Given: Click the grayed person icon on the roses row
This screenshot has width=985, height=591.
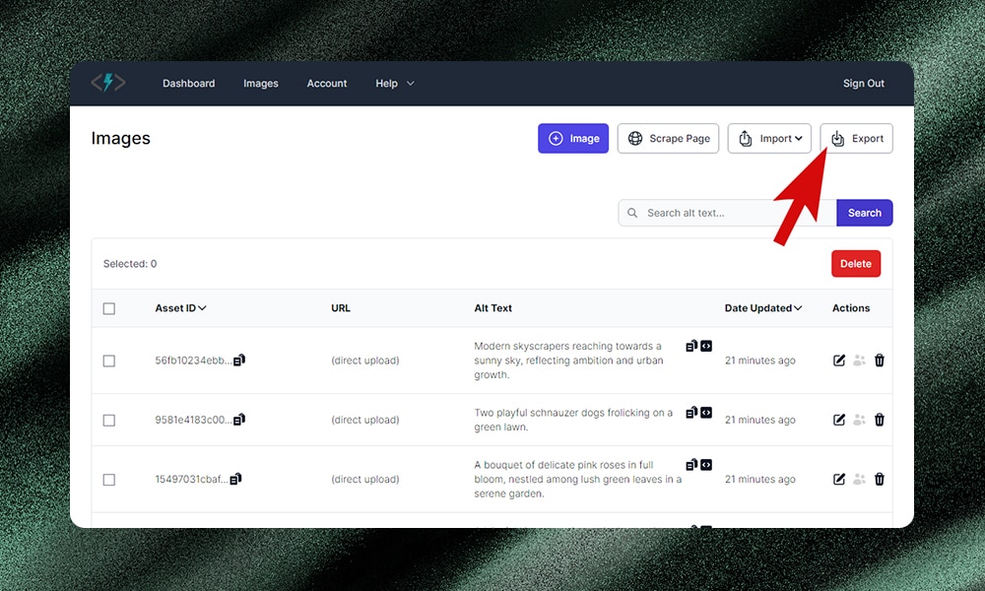Looking at the screenshot, I should [859, 479].
